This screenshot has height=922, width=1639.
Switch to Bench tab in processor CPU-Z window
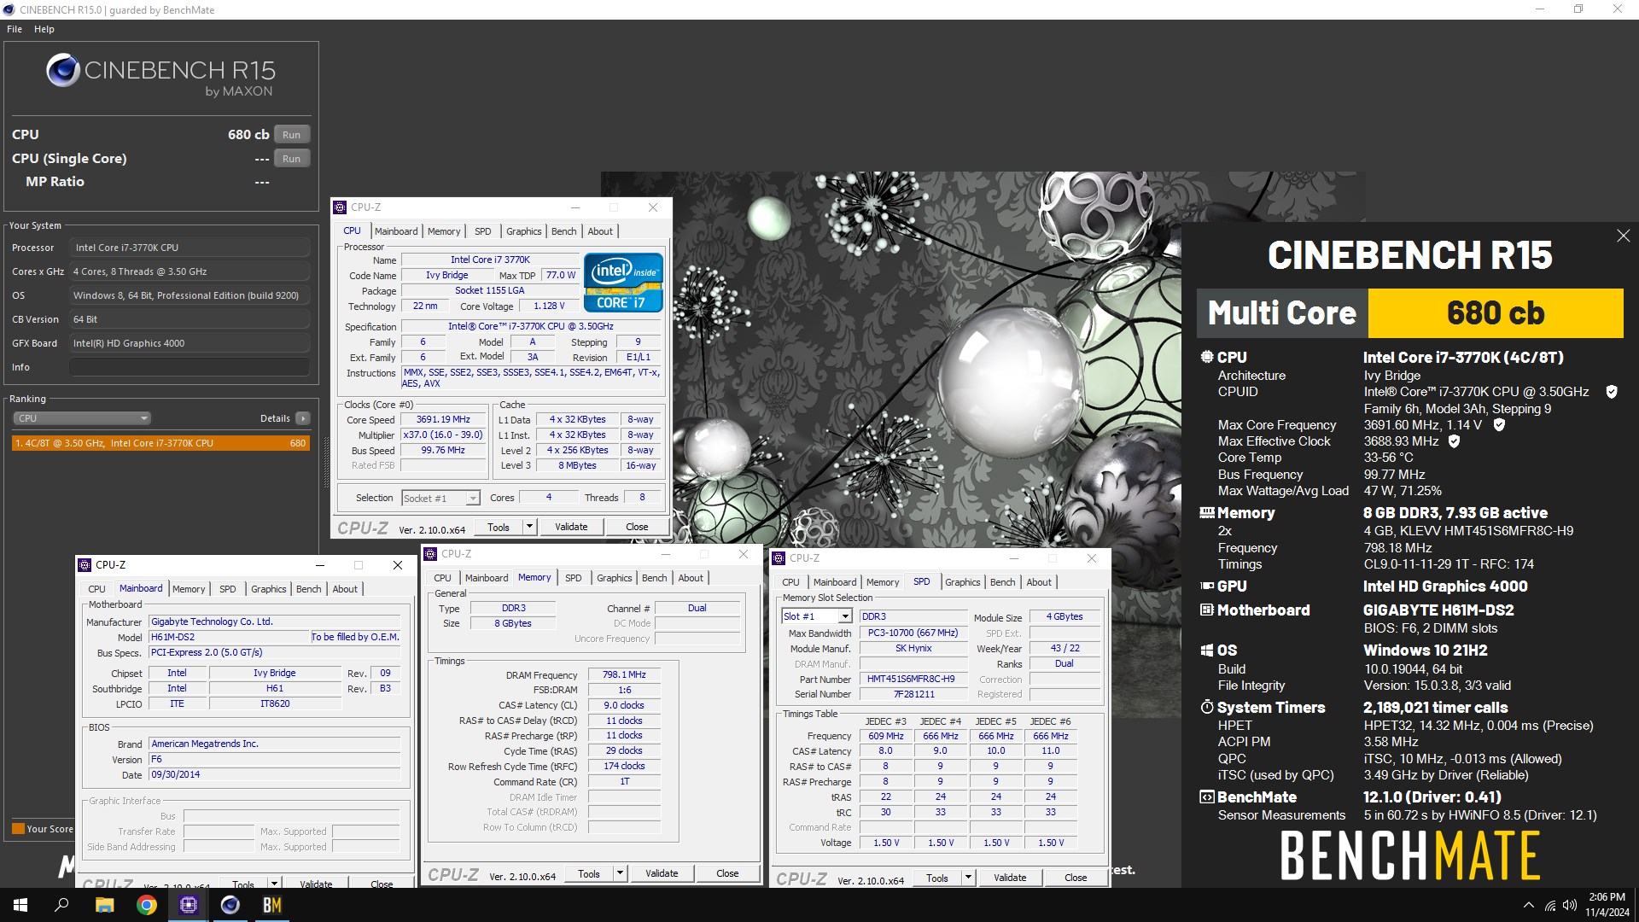click(x=563, y=231)
